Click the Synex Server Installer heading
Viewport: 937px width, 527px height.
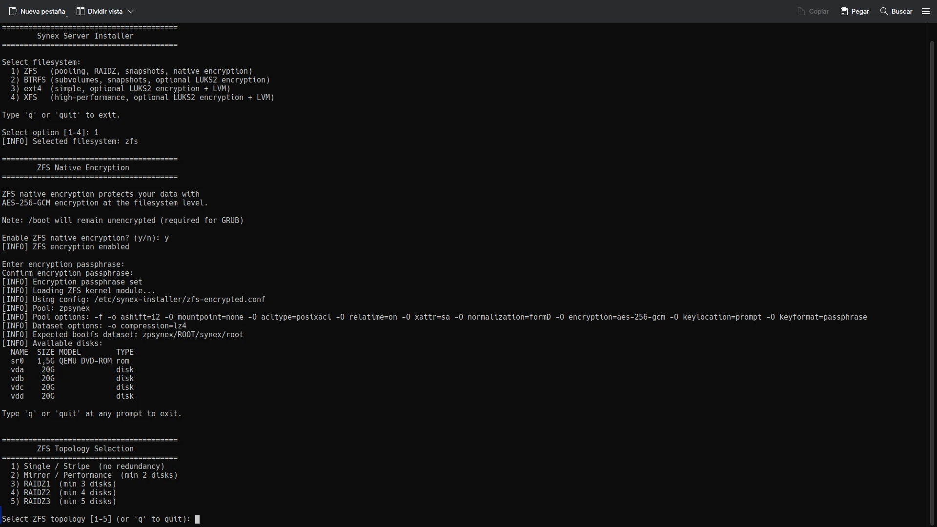click(85, 36)
